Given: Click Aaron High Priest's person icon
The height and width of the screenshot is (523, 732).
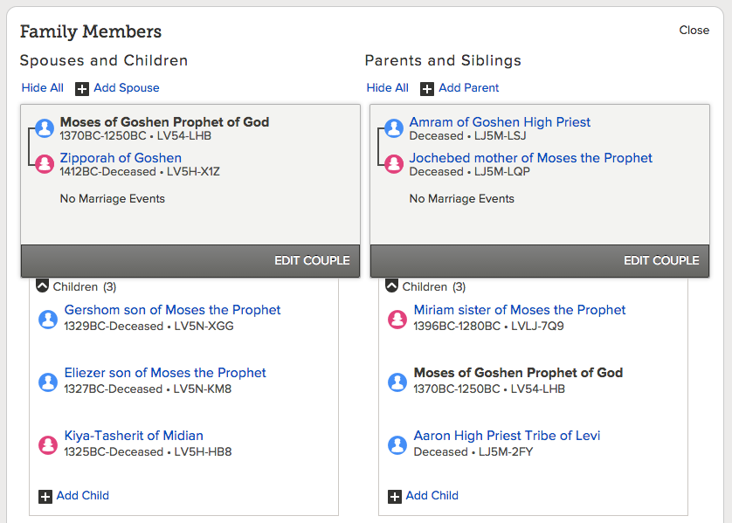Looking at the screenshot, I should 397,445.
